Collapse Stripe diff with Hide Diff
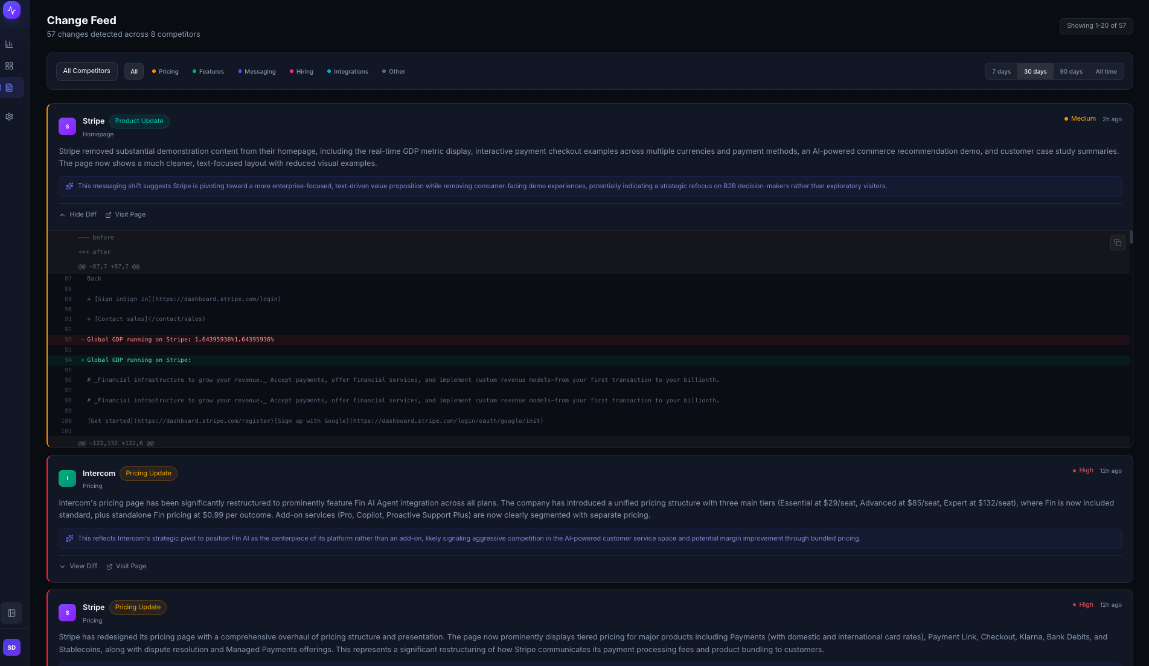Image resolution: width=1149 pixels, height=666 pixels. 78,214
